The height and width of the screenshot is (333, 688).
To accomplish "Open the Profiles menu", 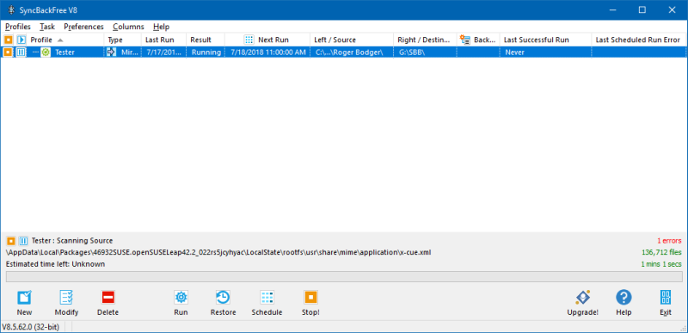I will point(18,27).
